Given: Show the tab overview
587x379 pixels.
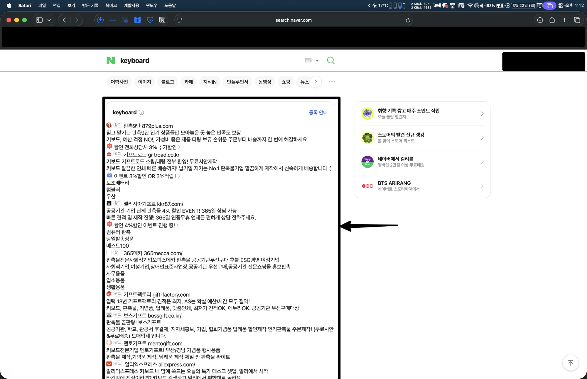Looking at the screenshot, I should 577,20.
